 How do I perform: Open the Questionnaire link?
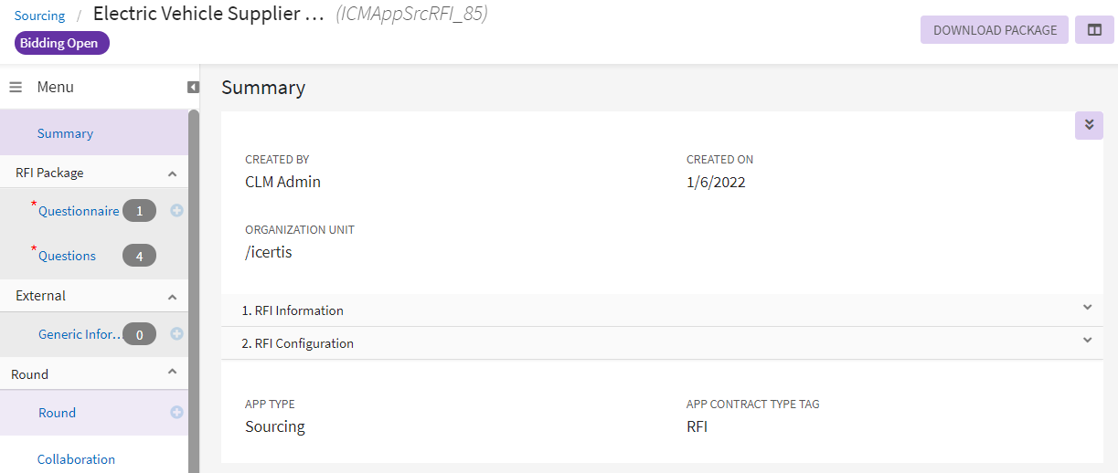(x=79, y=211)
